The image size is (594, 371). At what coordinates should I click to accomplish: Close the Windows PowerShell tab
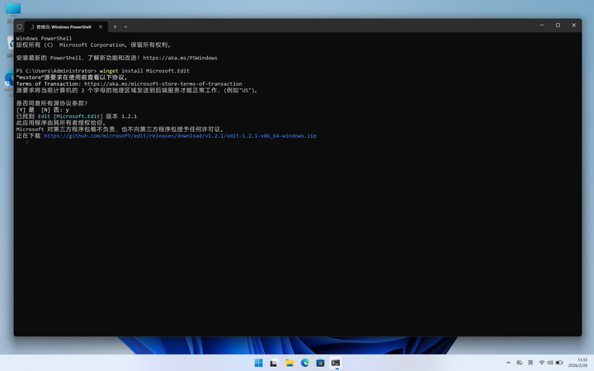pos(101,27)
